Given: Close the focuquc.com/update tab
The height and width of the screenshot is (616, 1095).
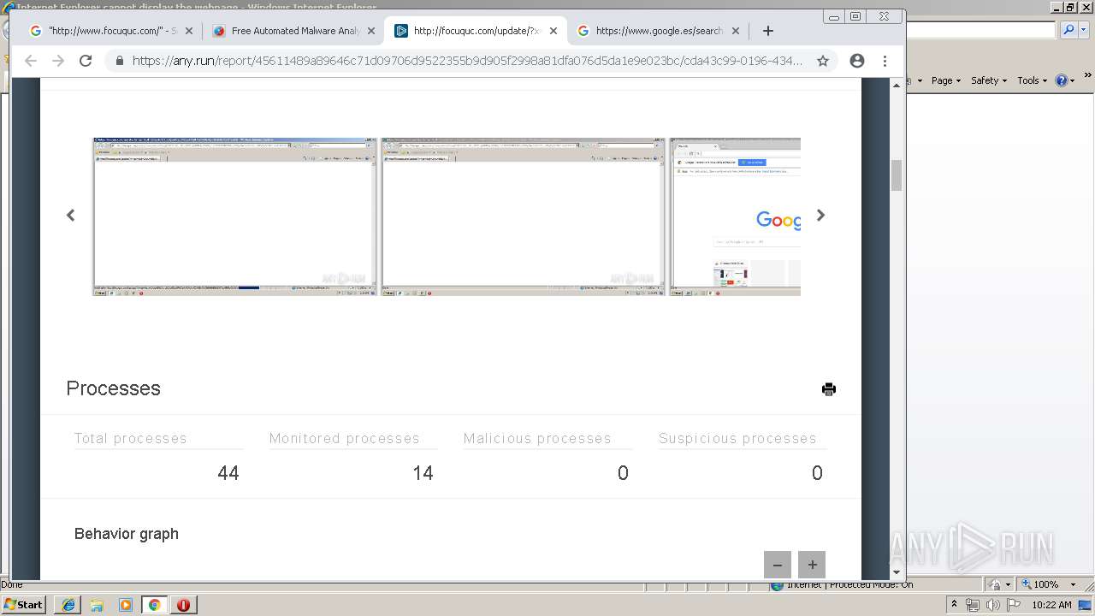Looking at the screenshot, I should coord(553,31).
